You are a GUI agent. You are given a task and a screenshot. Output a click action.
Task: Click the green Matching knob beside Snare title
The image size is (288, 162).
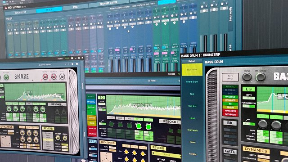pos(6,77)
